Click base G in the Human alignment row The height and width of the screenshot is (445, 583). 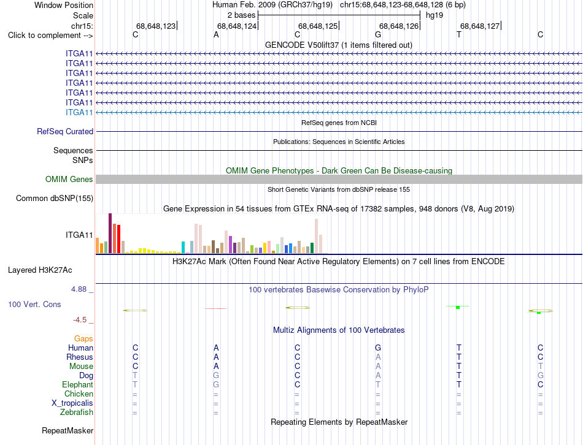coord(378,348)
